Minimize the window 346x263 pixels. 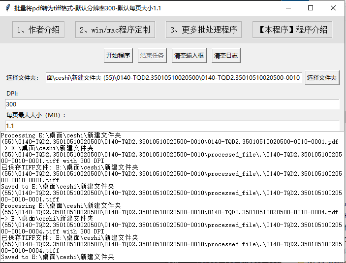coord(288,8)
